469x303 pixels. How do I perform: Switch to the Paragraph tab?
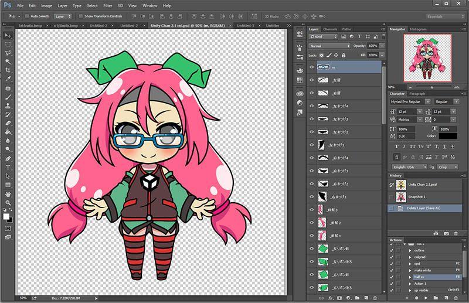pos(417,94)
